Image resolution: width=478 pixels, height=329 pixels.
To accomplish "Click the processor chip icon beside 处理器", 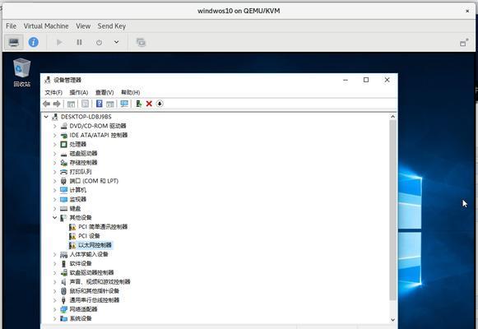I will (x=63, y=144).
